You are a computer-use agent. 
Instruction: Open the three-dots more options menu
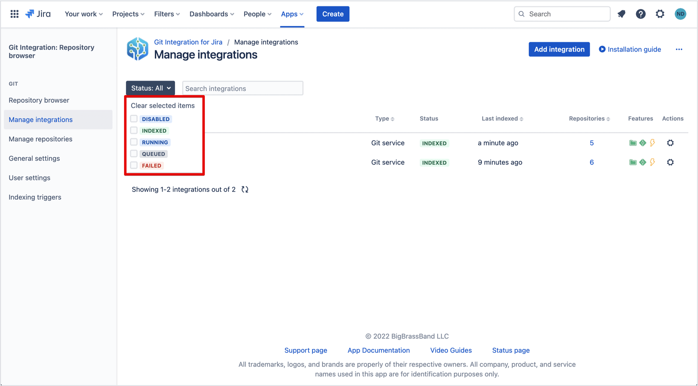679,49
